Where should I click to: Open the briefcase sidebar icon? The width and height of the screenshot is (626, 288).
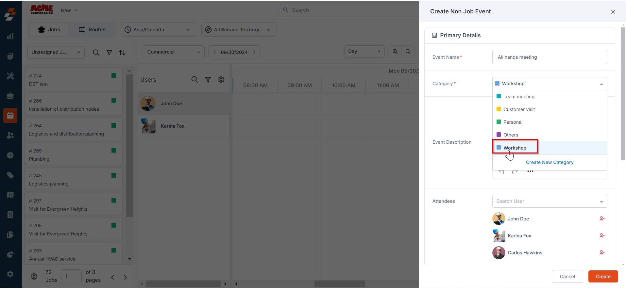10,96
